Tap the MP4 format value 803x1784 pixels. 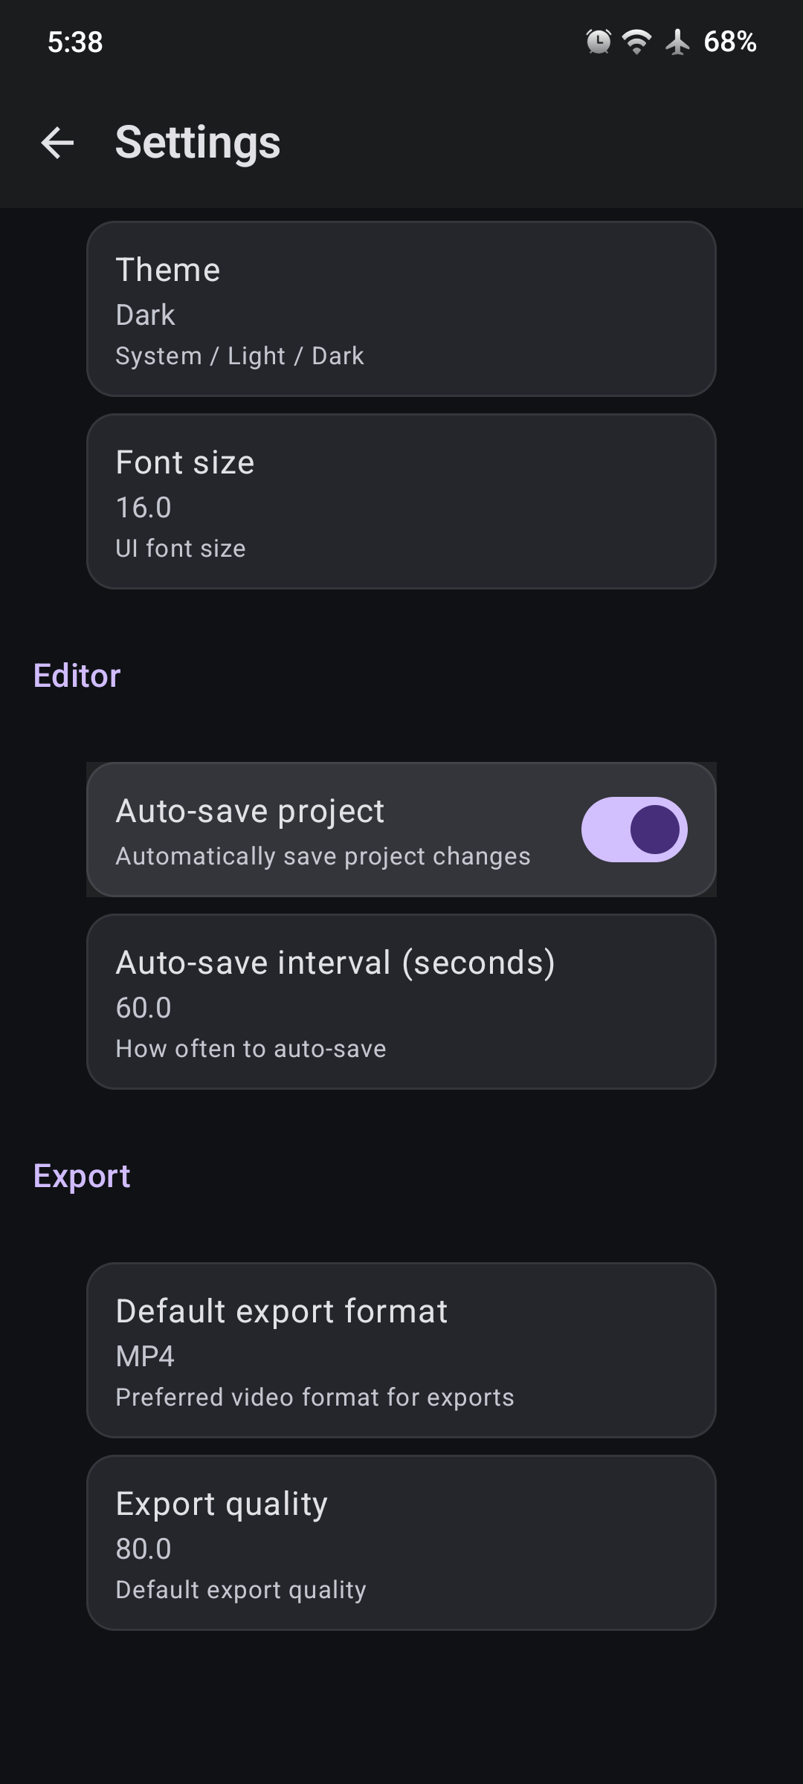point(145,1357)
